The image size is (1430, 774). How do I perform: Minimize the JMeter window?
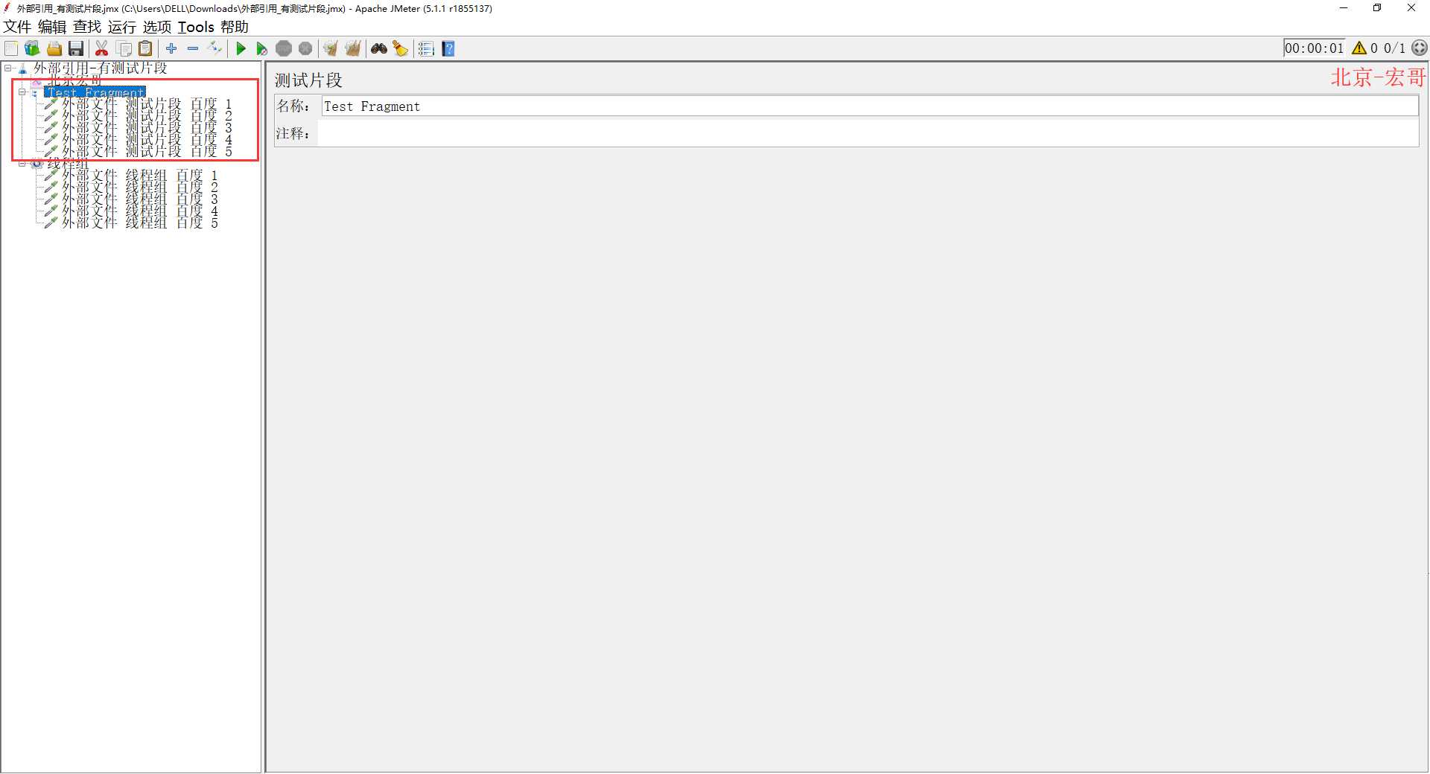point(1344,8)
